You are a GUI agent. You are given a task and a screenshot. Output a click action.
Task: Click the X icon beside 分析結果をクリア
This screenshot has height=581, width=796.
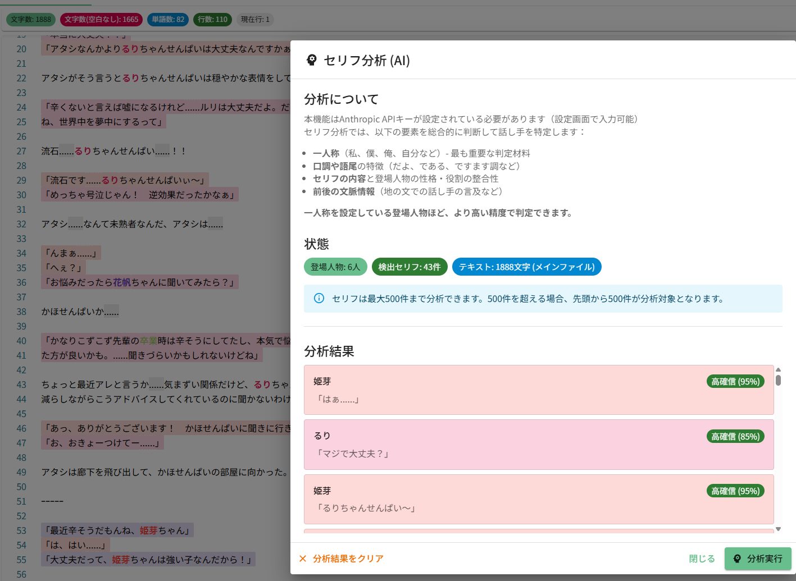click(x=303, y=559)
